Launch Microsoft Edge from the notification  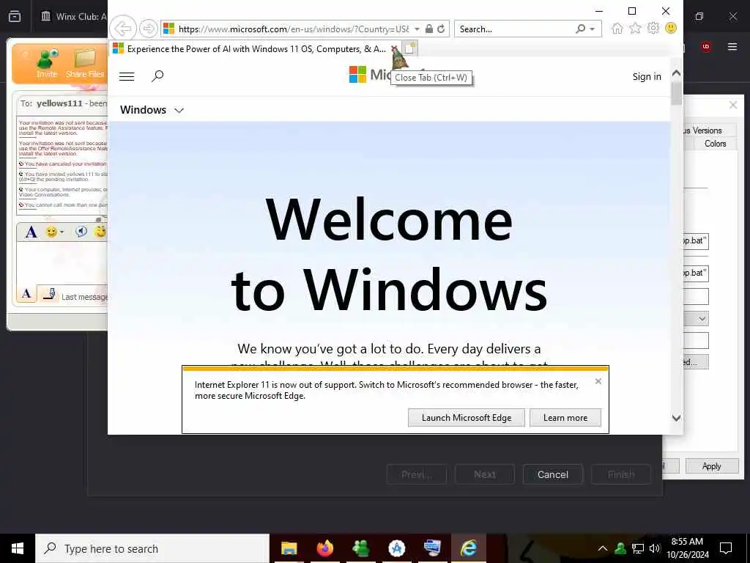click(467, 417)
